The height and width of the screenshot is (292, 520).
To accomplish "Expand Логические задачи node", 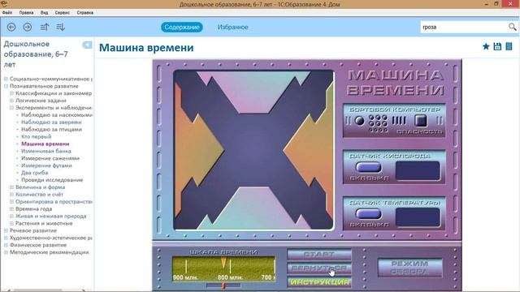I will pyautogui.click(x=11, y=101).
